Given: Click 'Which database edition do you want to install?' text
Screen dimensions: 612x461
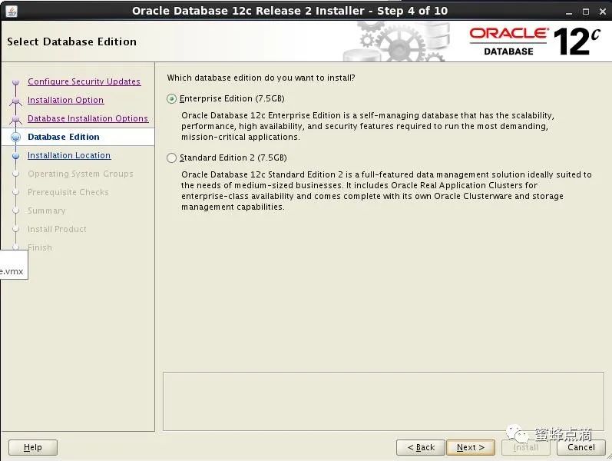Looking at the screenshot, I should point(261,78).
